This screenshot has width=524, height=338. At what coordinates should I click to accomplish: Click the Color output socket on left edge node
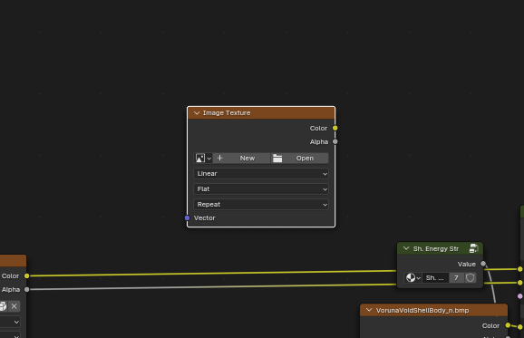tap(26, 275)
